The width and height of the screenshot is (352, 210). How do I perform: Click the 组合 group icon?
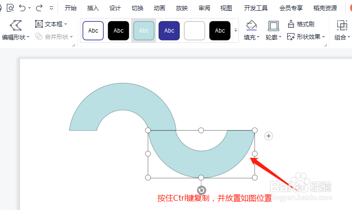tap(342, 25)
